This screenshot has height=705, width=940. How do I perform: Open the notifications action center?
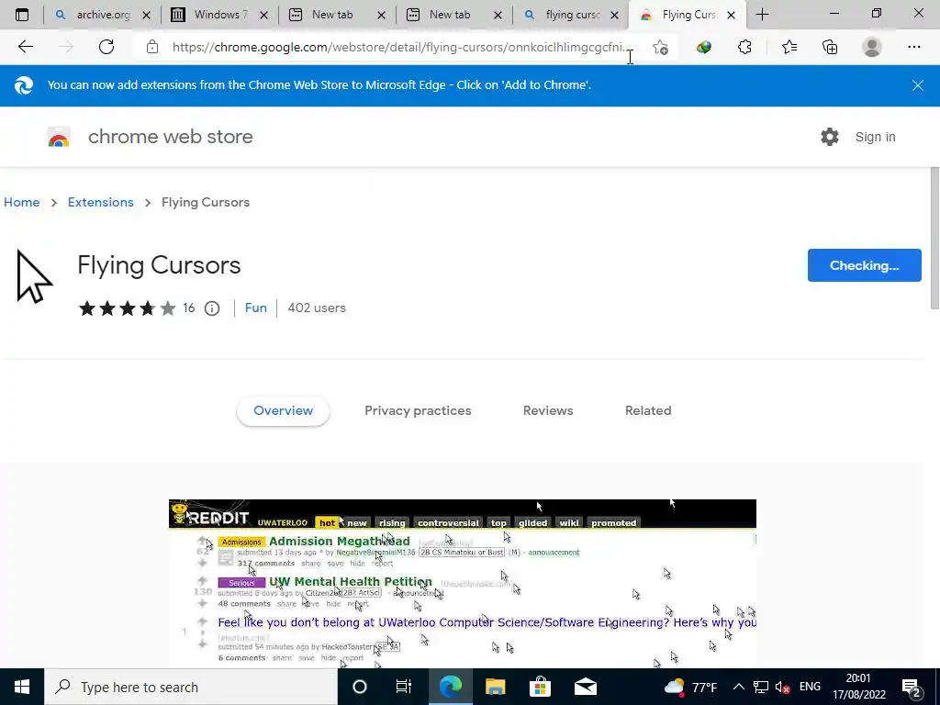[912, 688]
